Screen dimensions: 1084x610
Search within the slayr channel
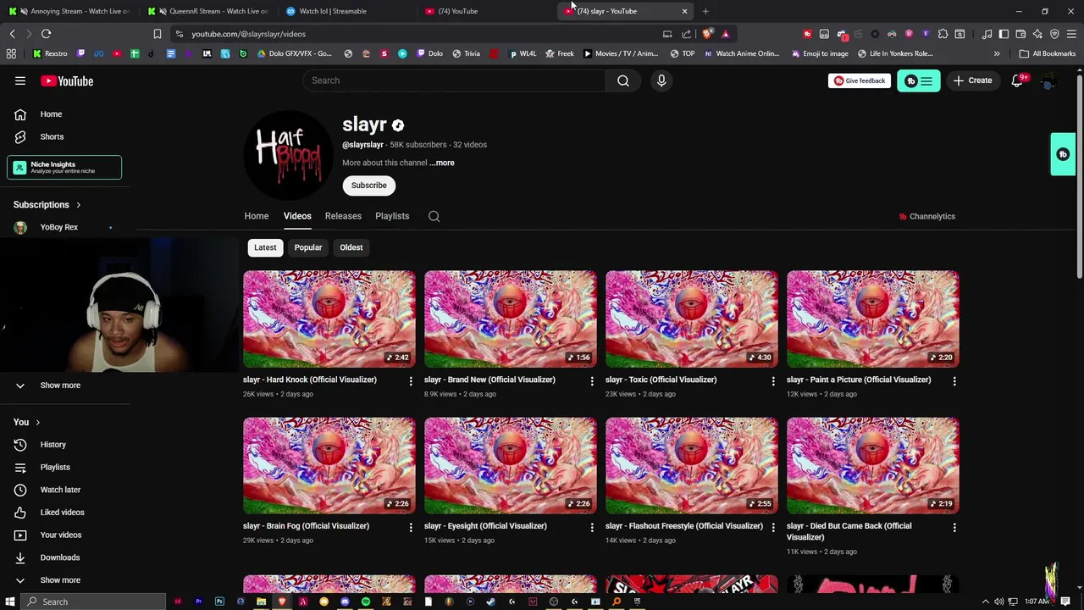(434, 216)
